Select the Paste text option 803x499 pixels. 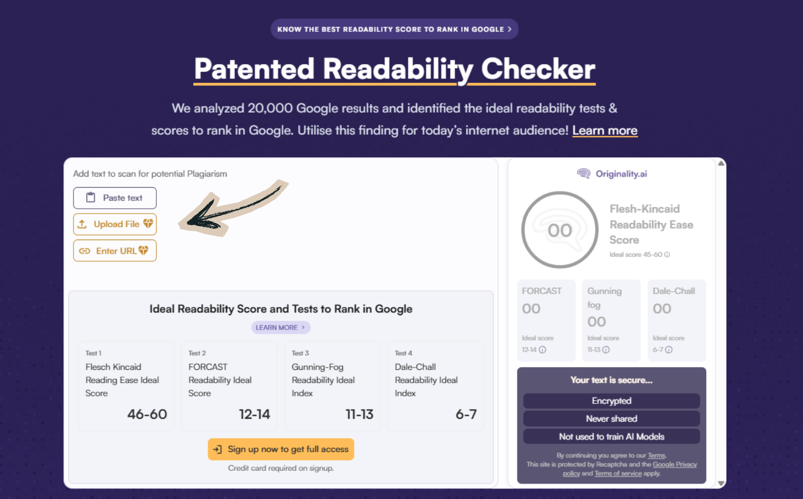(x=114, y=198)
